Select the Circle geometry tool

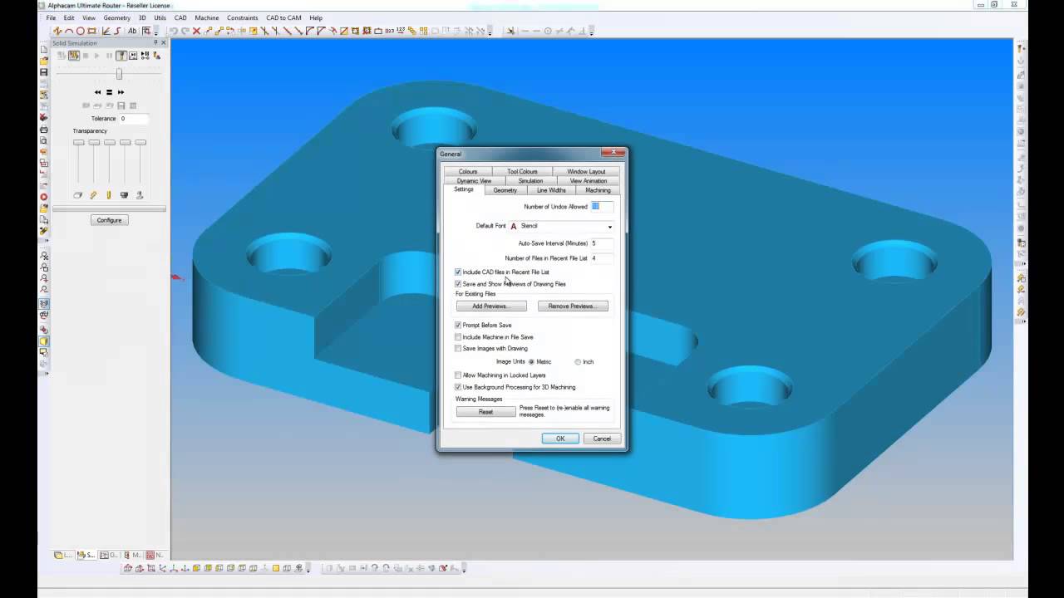[x=81, y=31]
